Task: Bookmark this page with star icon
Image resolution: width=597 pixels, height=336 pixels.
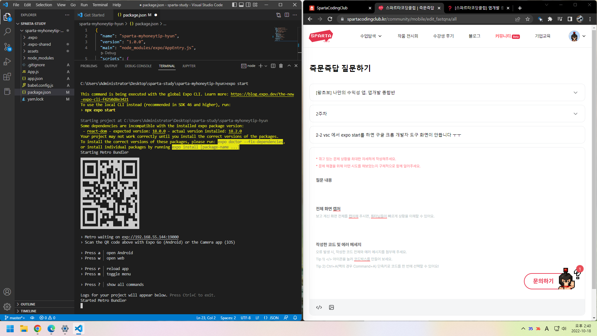Action: (528, 19)
